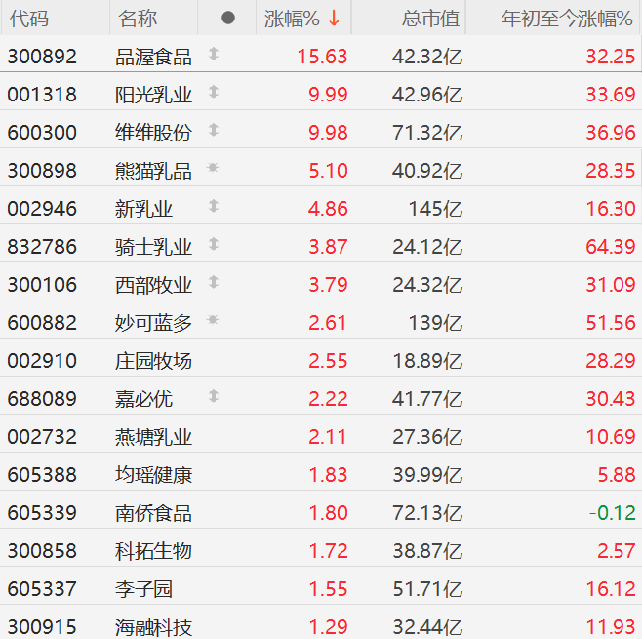Viewport: 642px width, 639px height.
Task: Click market cap 24.12亿
Action: coord(427,247)
